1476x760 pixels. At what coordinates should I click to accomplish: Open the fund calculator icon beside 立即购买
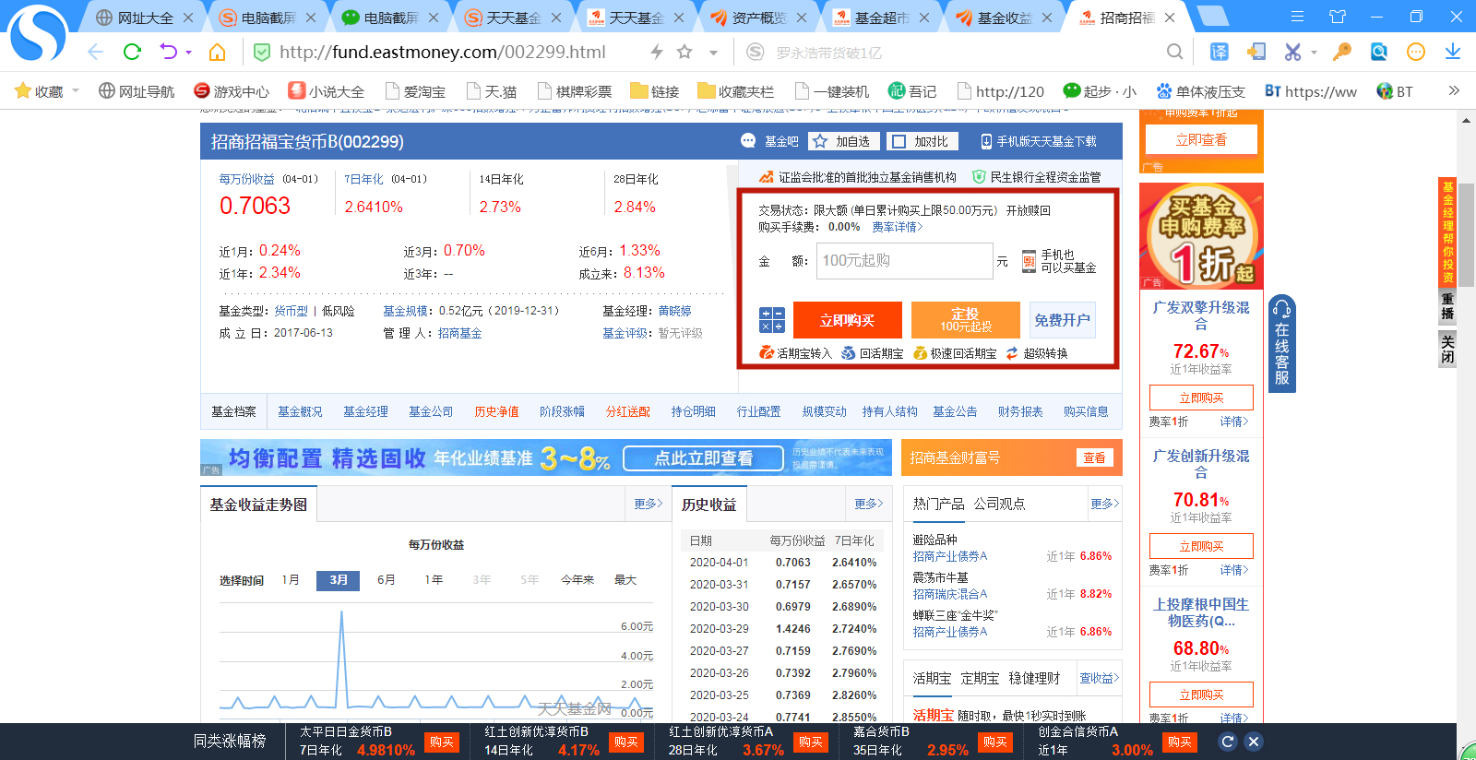point(772,320)
